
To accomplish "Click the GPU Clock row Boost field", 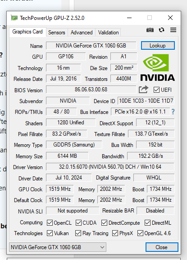I will [x=161, y=189].
